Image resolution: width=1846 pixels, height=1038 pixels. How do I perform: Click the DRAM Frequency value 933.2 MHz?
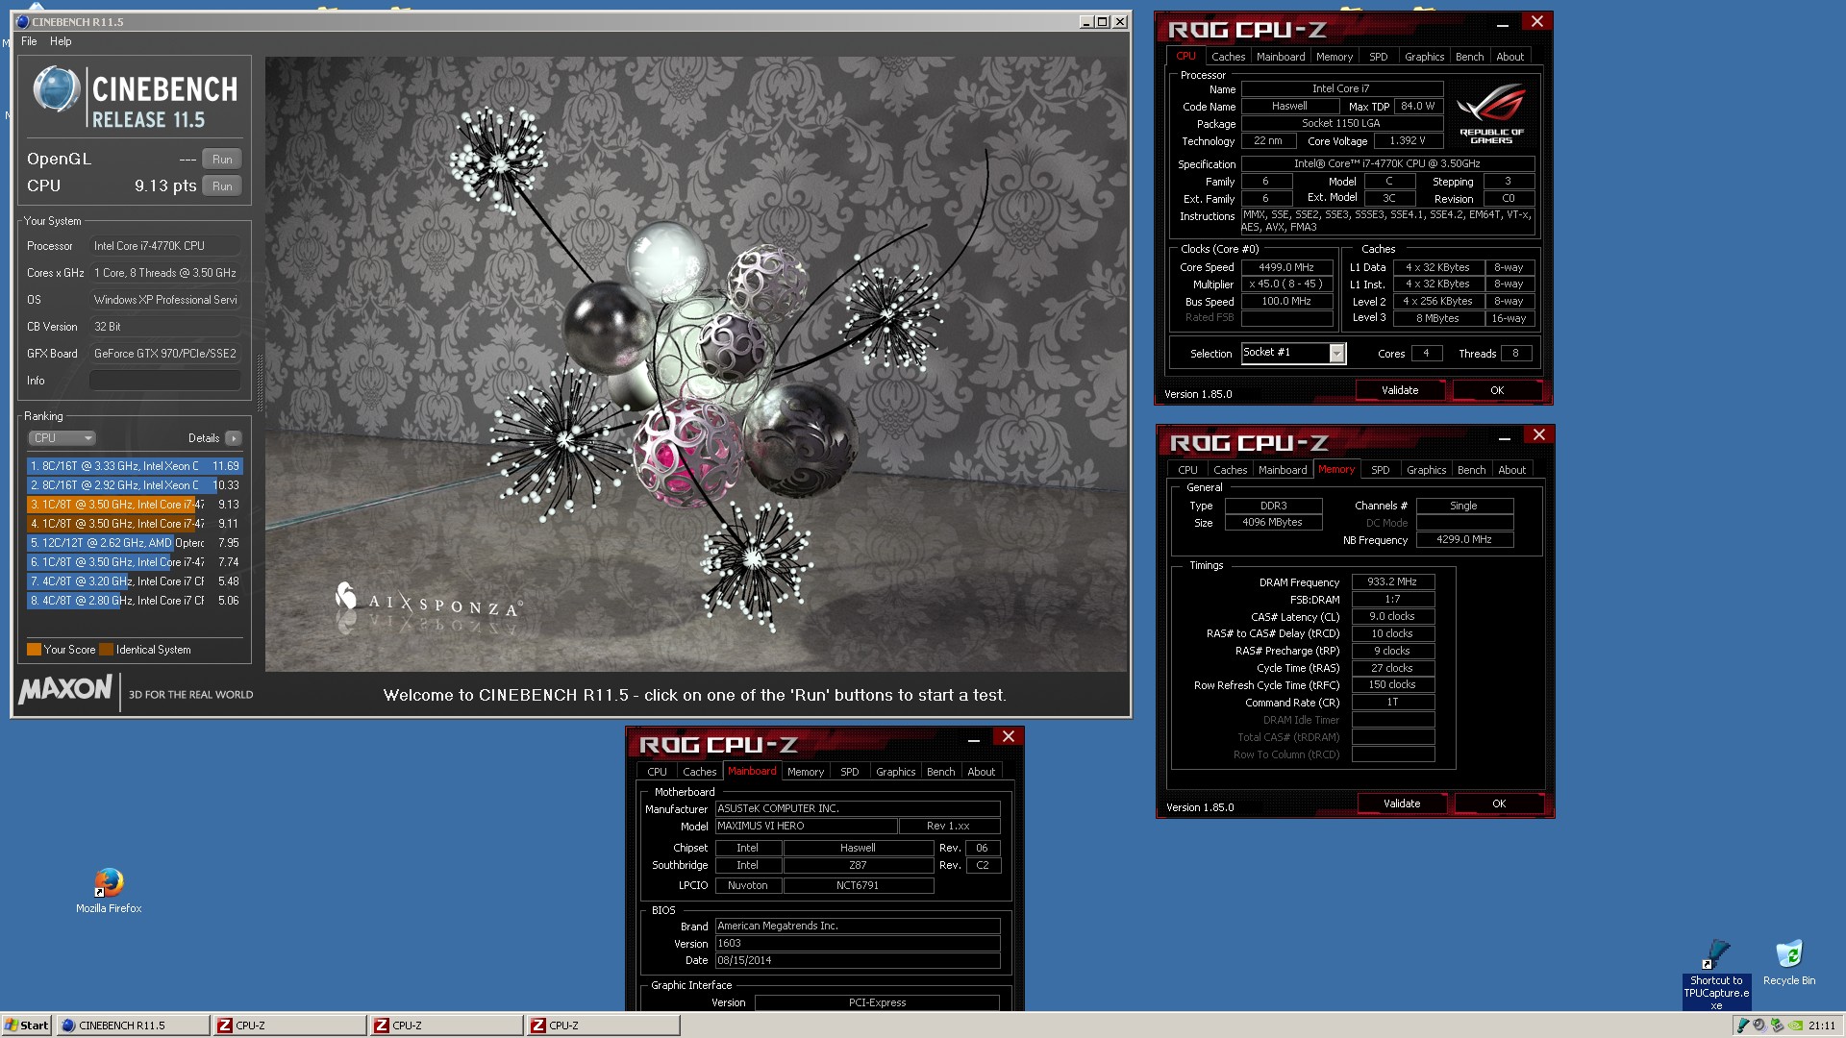1392,582
